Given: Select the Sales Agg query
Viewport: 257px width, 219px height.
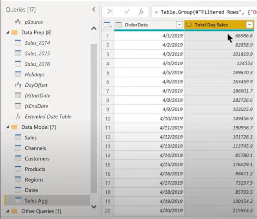Looking at the screenshot, I should [47, 201].
